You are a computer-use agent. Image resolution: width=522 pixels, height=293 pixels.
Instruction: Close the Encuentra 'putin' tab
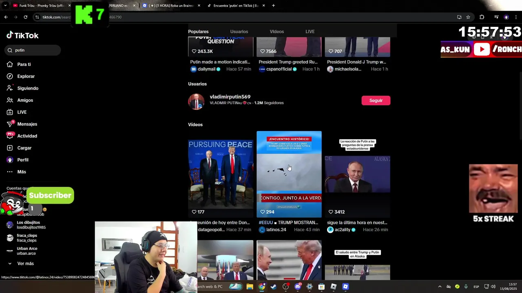pos(263,5)
